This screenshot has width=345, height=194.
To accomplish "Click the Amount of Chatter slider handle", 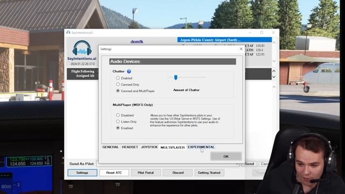I will tap(176, 78).
